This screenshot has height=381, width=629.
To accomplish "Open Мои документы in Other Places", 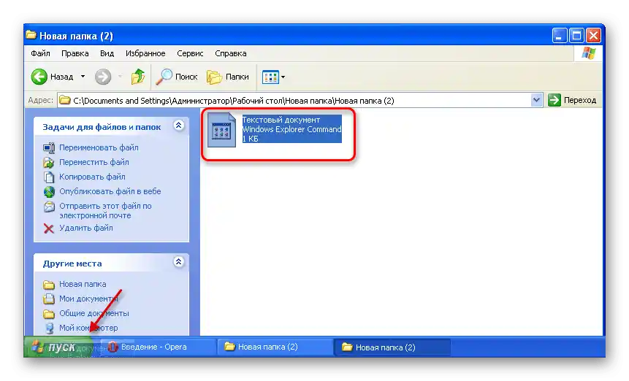I will (x=88, y=299).
